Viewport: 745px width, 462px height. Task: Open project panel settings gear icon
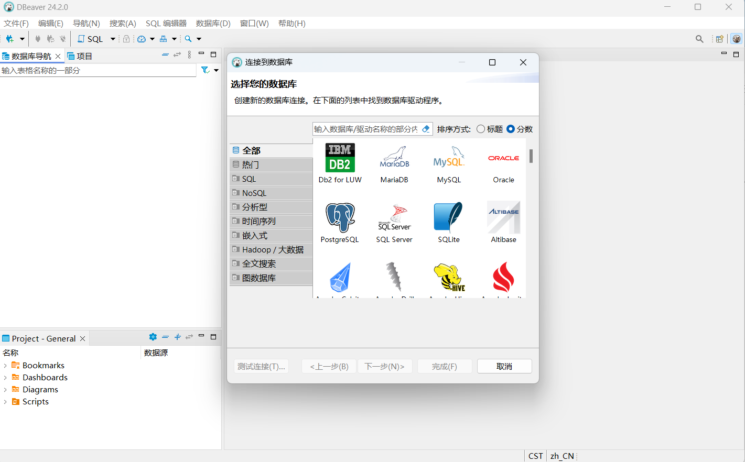(153, 337)
